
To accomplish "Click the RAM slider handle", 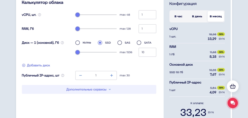I will [78, 29].
